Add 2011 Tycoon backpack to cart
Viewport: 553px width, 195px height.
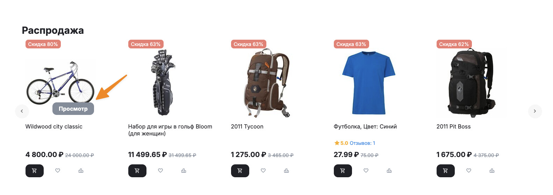click(x=240, y=171)
